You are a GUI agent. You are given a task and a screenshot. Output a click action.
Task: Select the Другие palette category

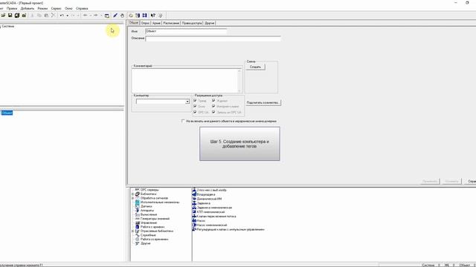(146, 243)
